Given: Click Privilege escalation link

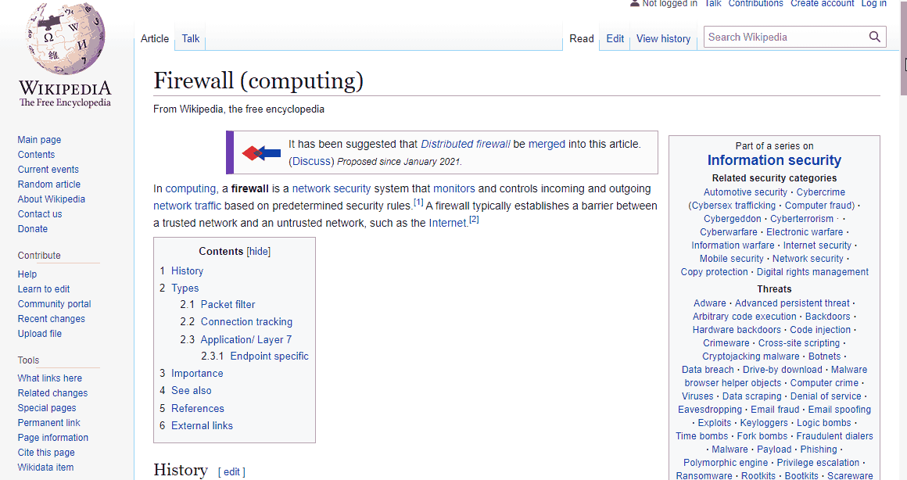Looking at the screenshot, I should [x=818, y=464].
